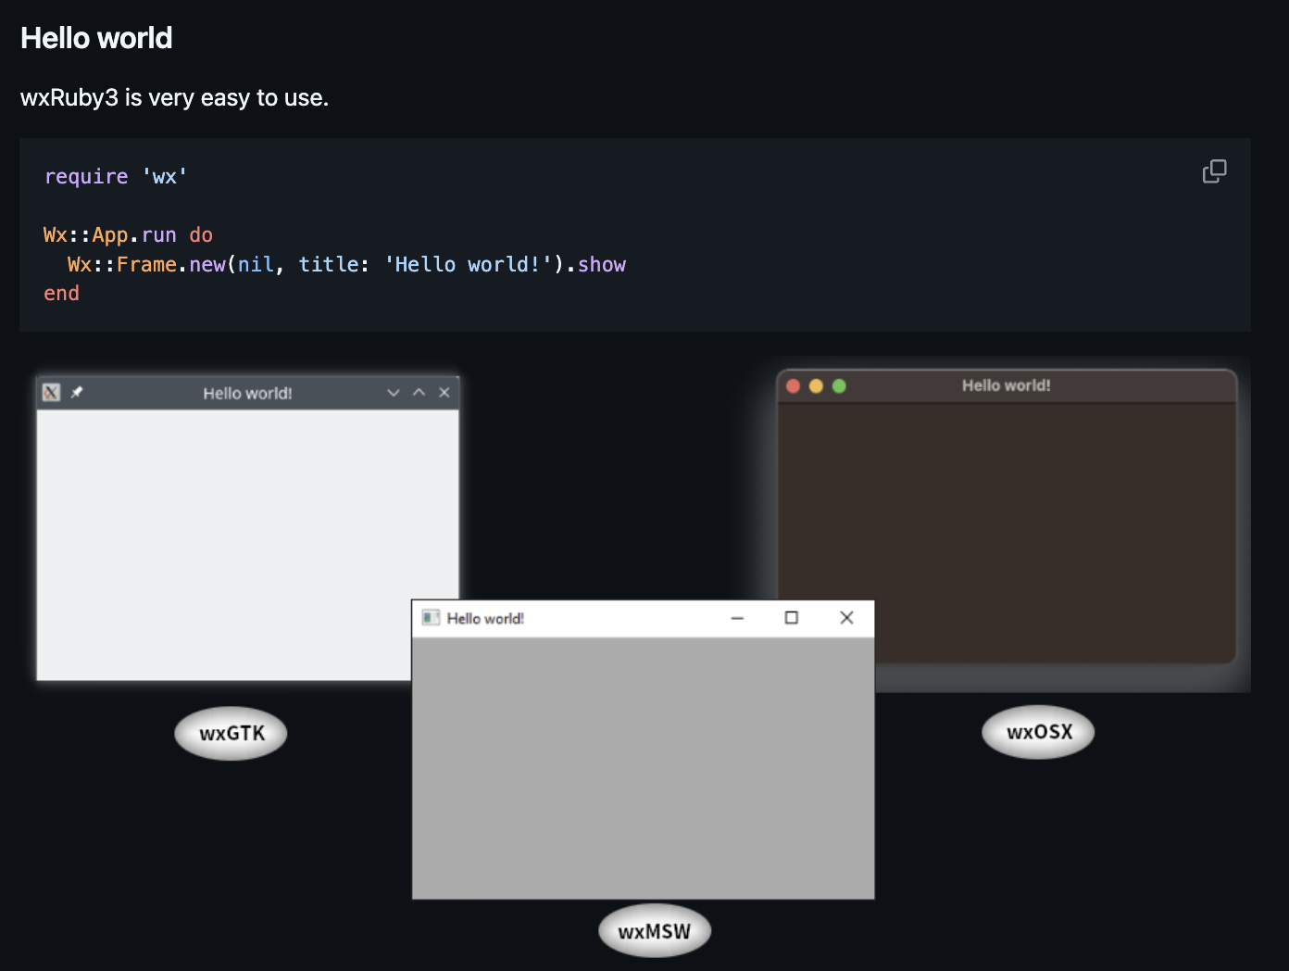Click the wxMSW oval label
1289x971 pixels.
click(x=655, y=931)
